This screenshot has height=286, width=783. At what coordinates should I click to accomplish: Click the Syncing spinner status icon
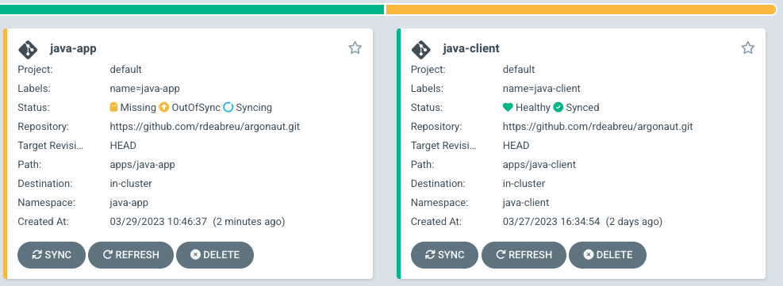click(x=228, y=107)
